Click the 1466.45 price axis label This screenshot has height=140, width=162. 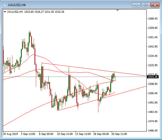coord(153,131)
